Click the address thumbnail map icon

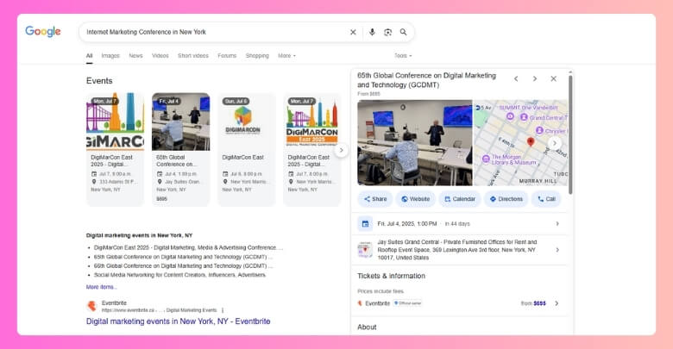(x=365, y=250)
